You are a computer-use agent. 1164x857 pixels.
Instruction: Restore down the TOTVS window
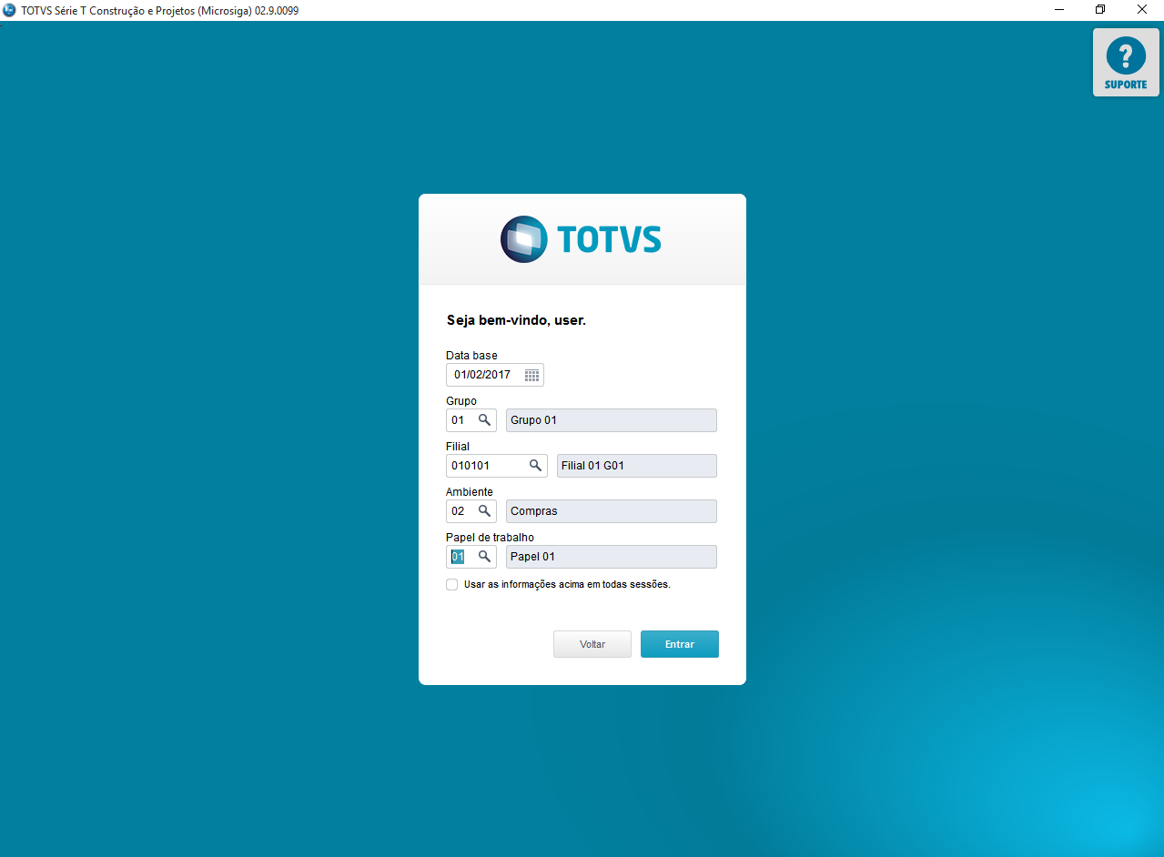click(1100, 10)
